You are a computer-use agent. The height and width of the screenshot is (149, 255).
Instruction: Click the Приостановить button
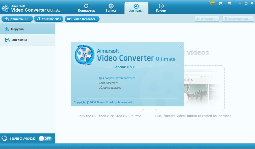point(238,19)
